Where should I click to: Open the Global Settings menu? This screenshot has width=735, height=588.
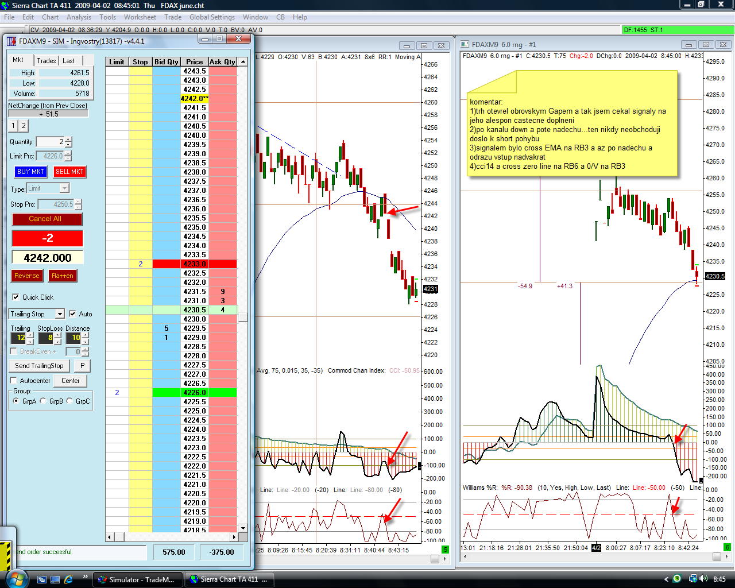click(x=212, y=17)
